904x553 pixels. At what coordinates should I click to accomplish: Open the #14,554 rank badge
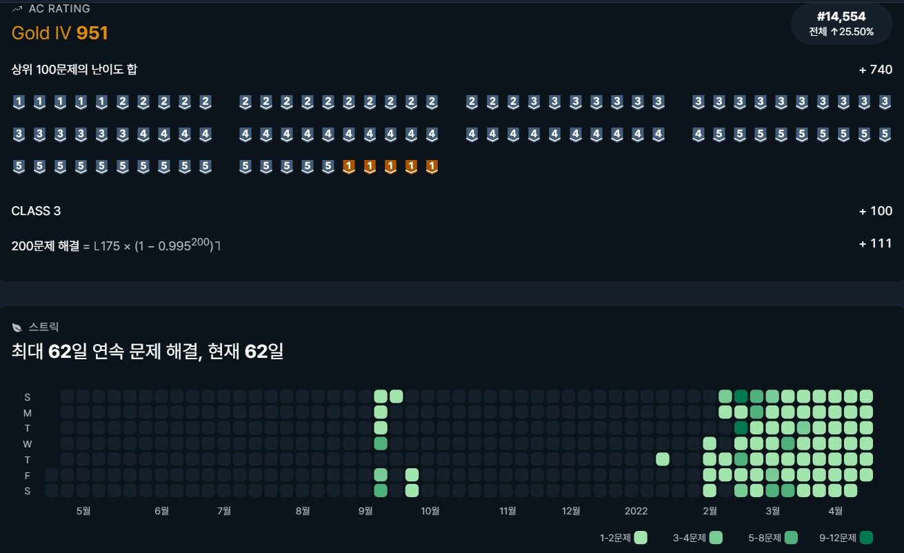point(841,23)
